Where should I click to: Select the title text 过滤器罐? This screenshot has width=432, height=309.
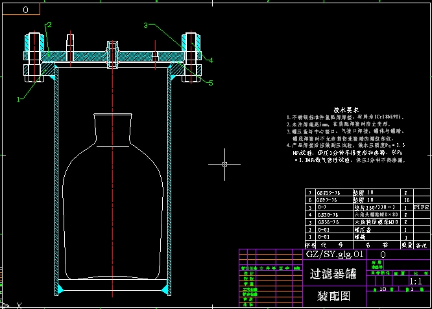333,274
